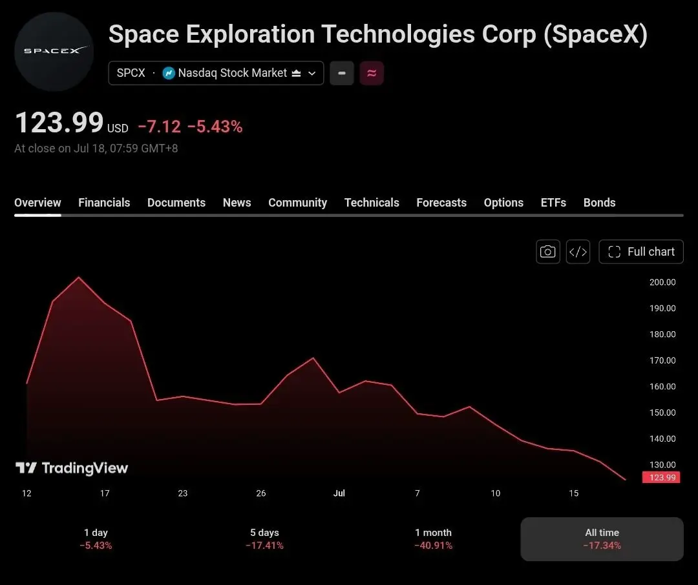
Task: Open the Technicals tab
Action: tap(372, 202)
